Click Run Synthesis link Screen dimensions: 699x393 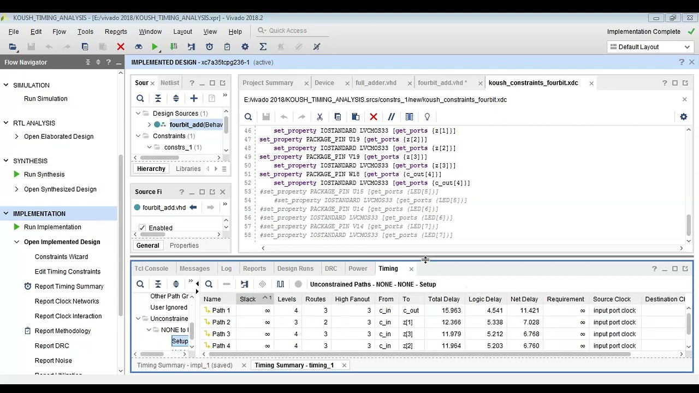pos(44,175)
